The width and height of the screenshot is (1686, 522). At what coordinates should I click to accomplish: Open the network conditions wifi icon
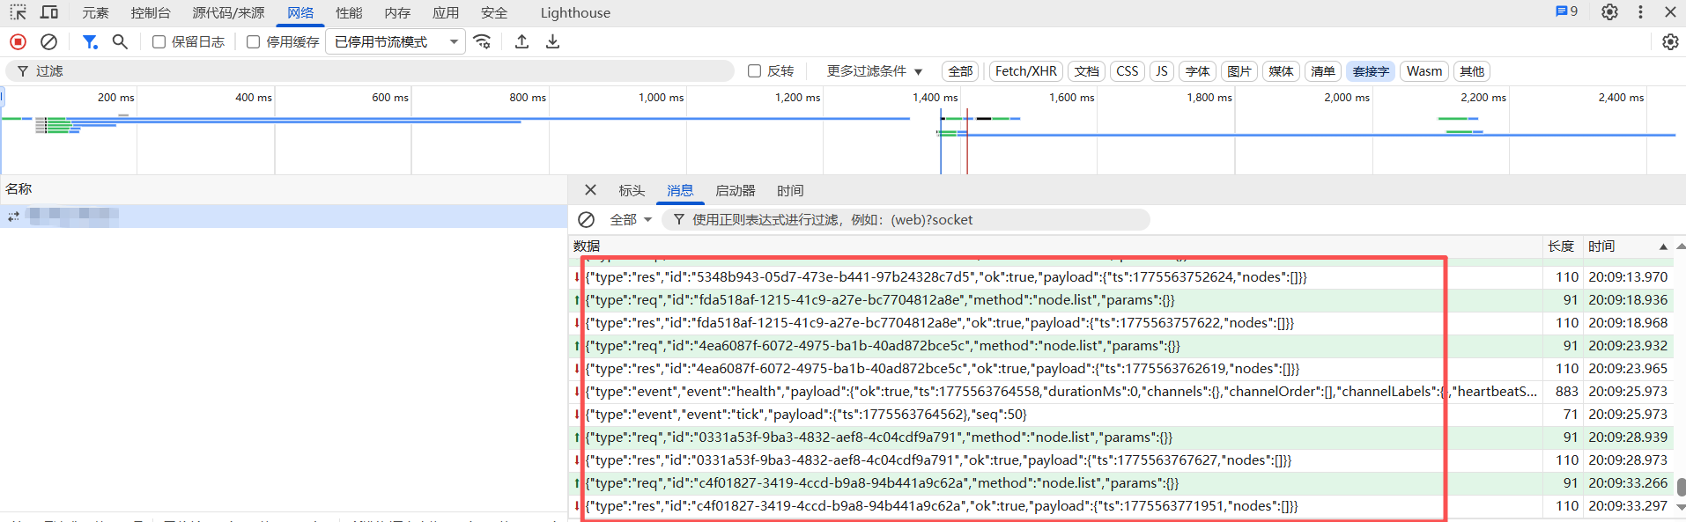(x=482, y=41)
